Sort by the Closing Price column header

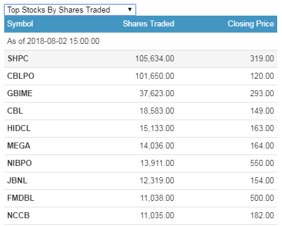251,23
